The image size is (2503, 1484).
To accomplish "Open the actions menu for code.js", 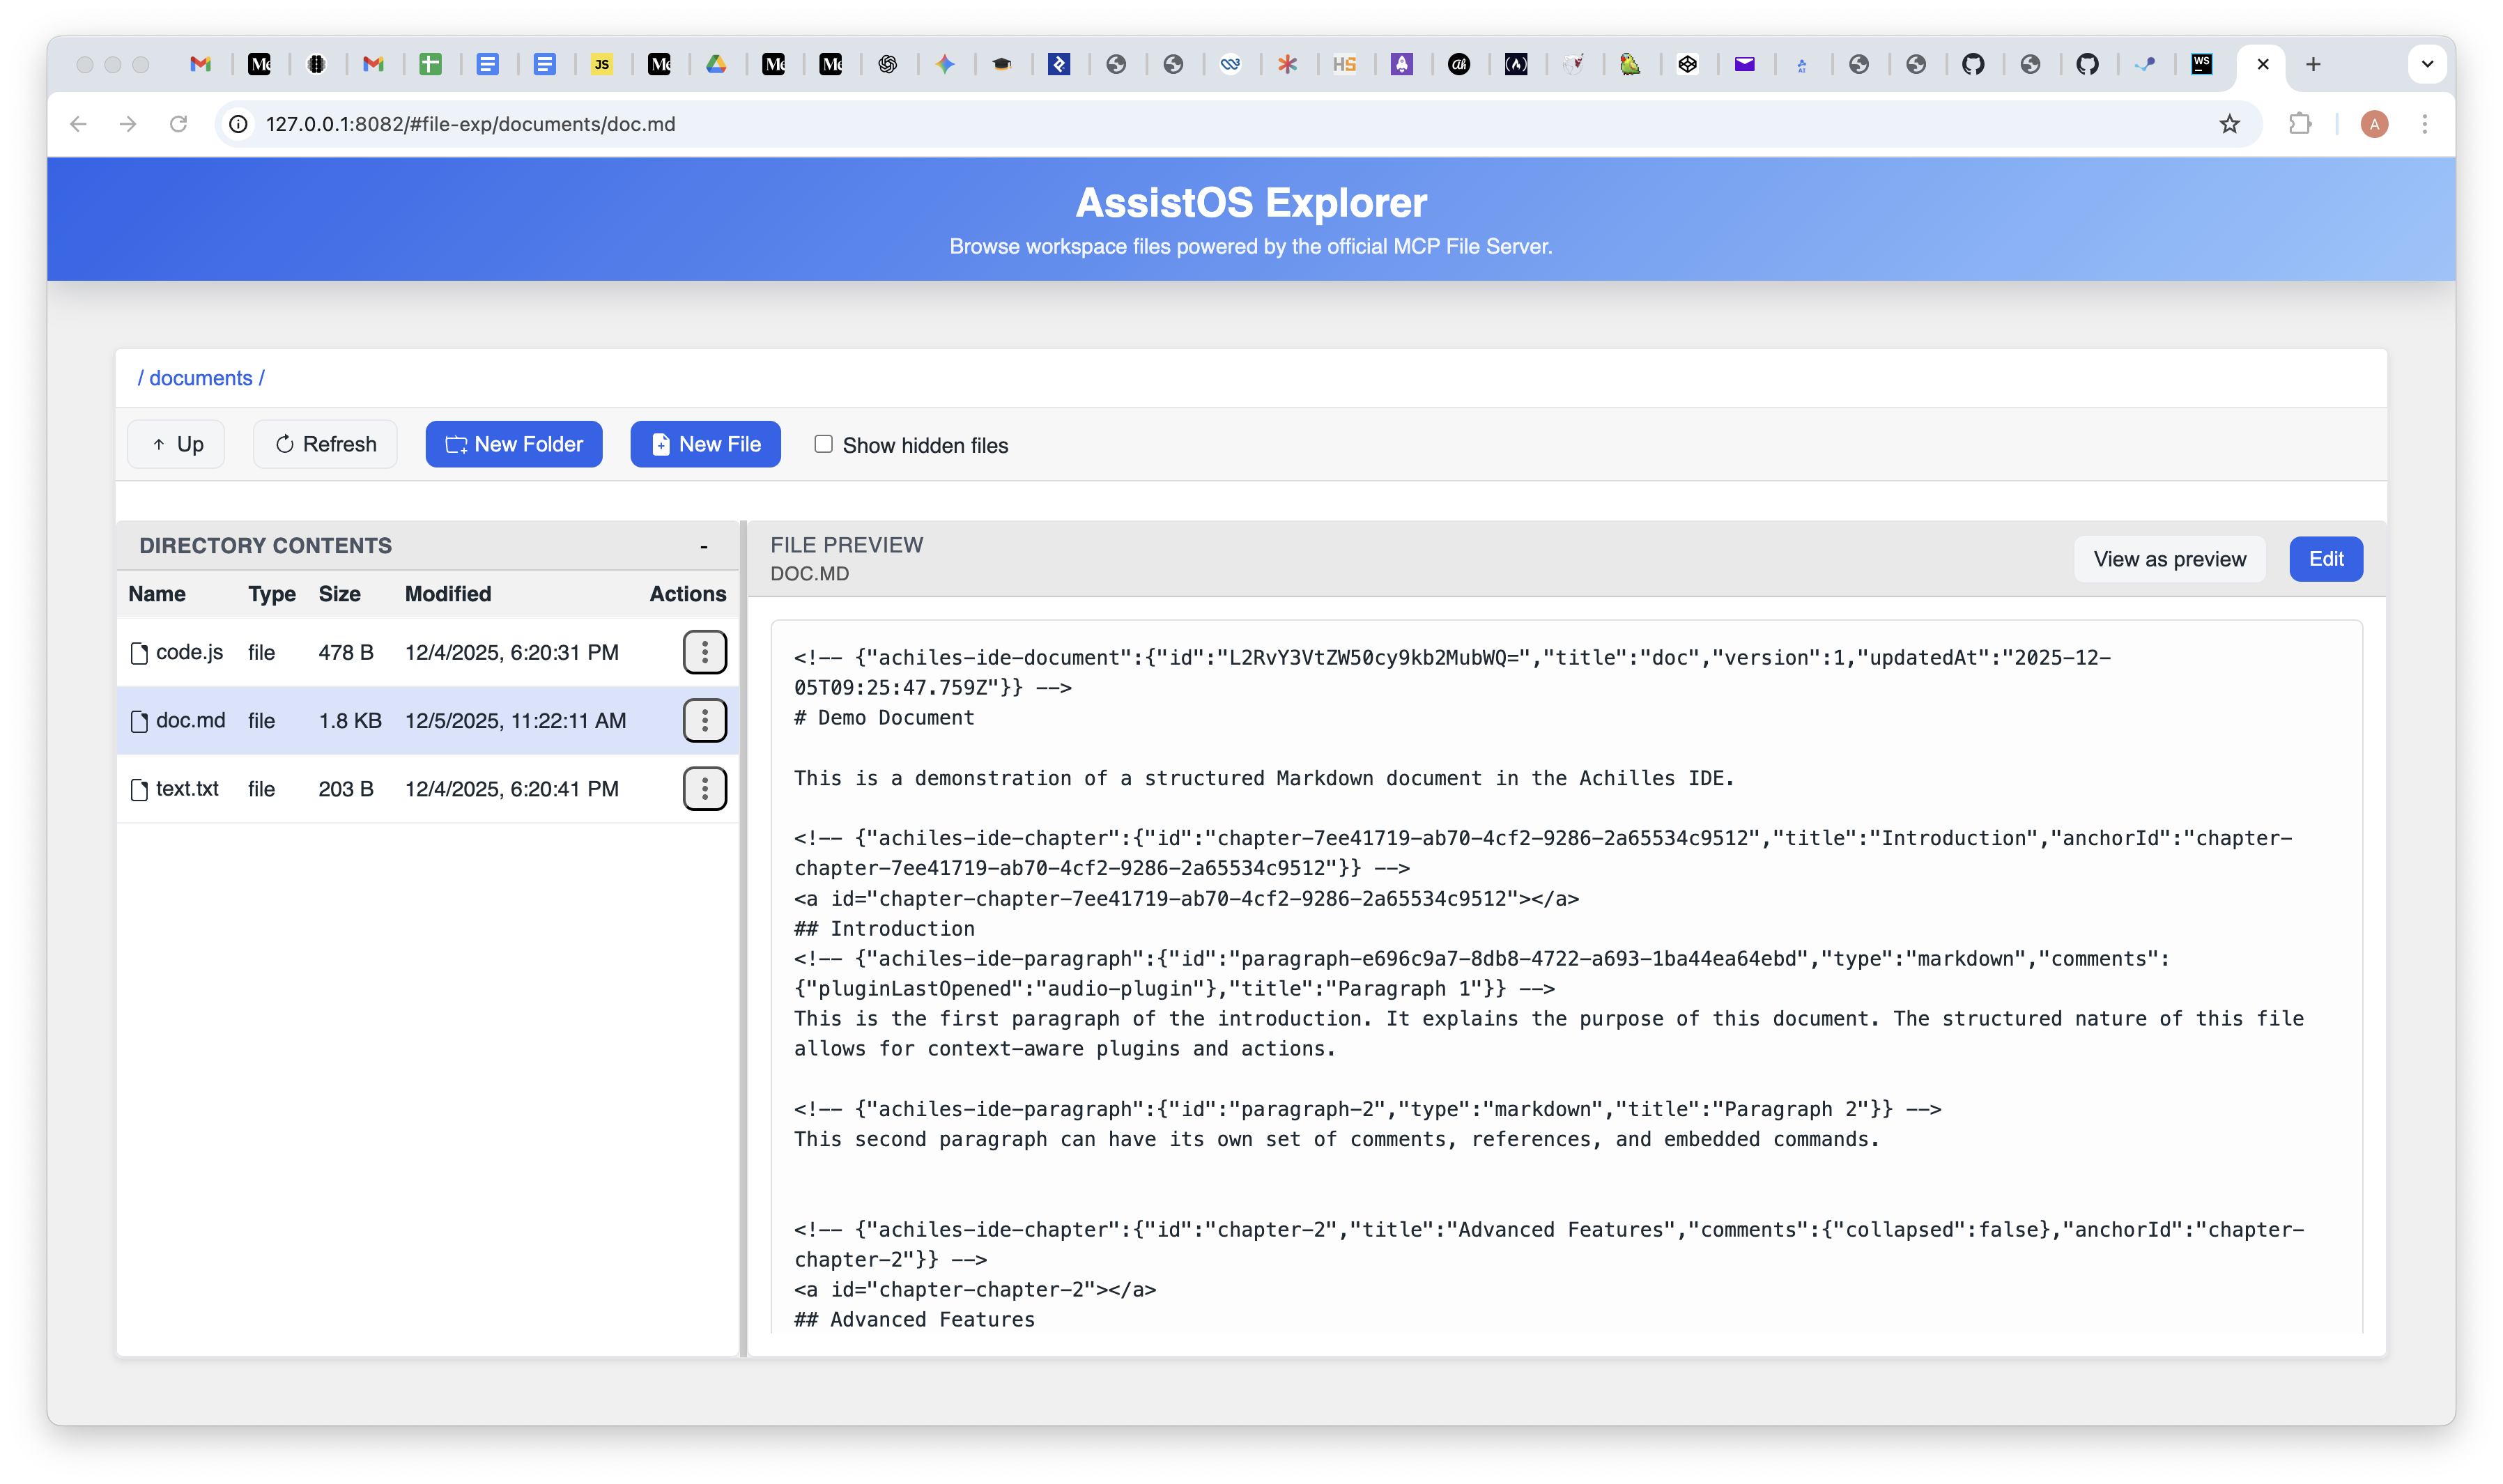I will click(x=705, y=652).
